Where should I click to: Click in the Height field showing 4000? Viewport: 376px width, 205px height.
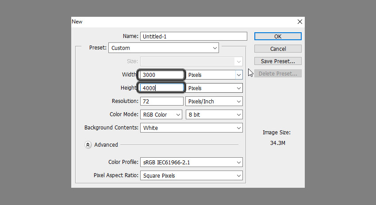click(x=161, y=88)
